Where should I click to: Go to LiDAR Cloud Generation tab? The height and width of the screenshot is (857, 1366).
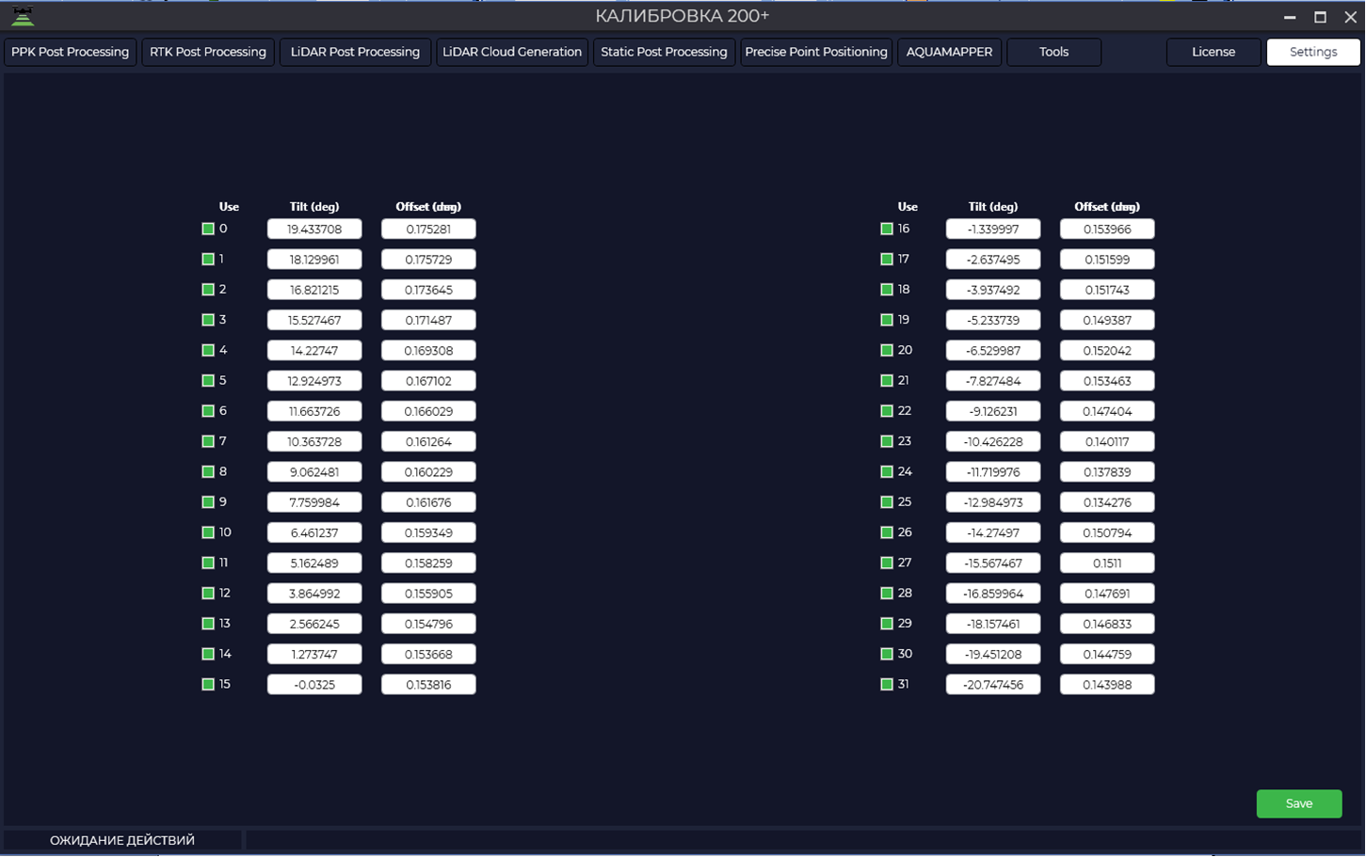point(512,52)
